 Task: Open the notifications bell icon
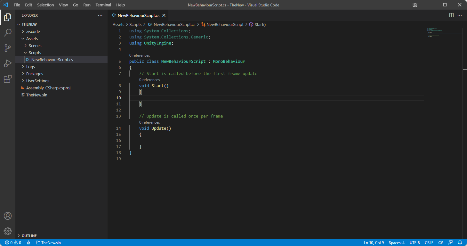pos(460,242)
